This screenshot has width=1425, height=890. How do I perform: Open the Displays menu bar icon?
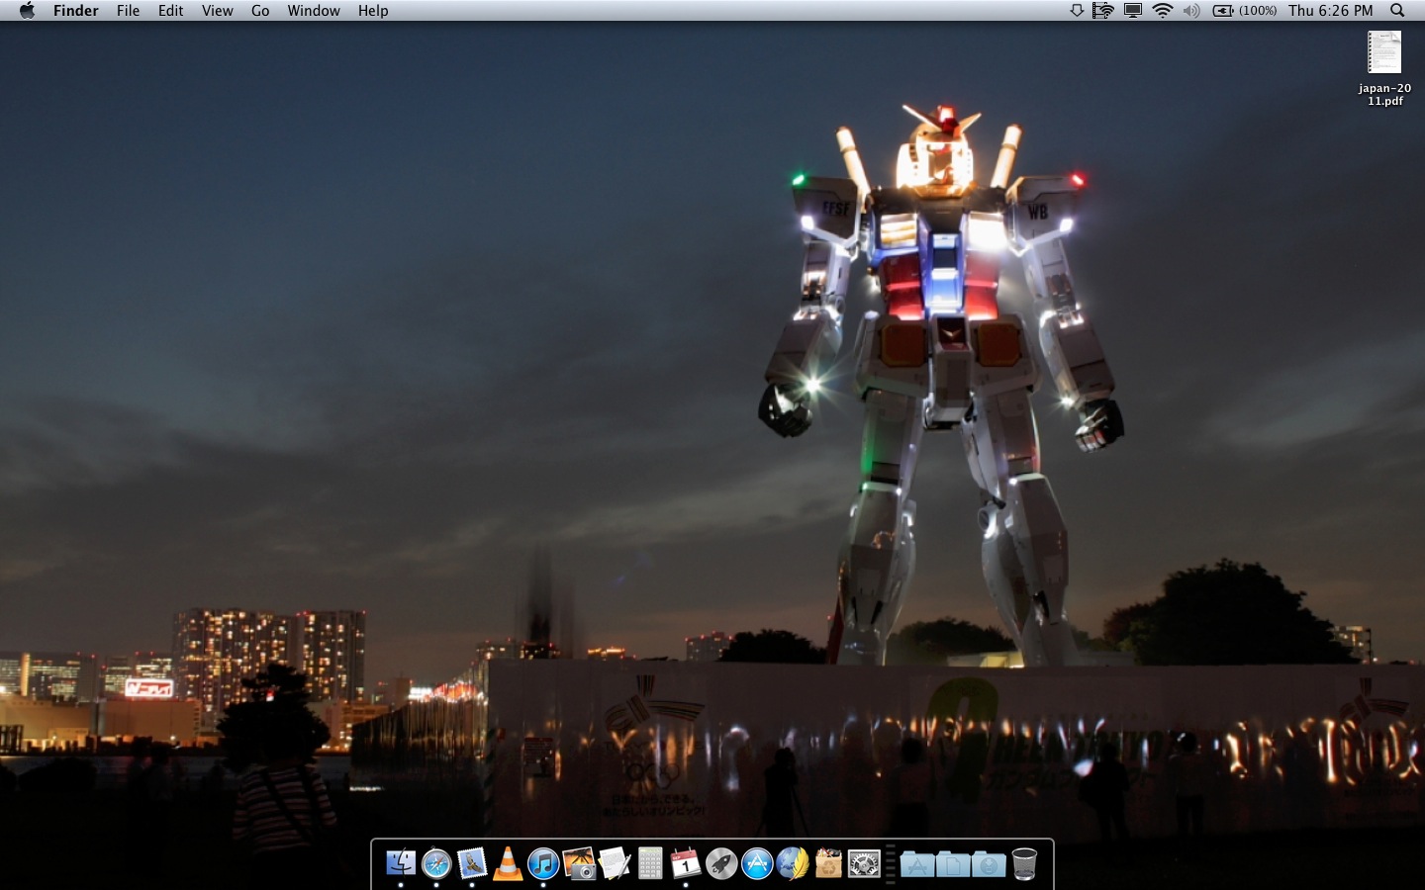coord(1133,11)
